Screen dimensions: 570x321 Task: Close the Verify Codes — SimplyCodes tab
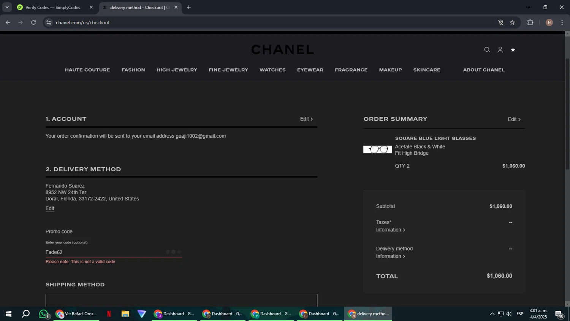(x=91, y=7)
